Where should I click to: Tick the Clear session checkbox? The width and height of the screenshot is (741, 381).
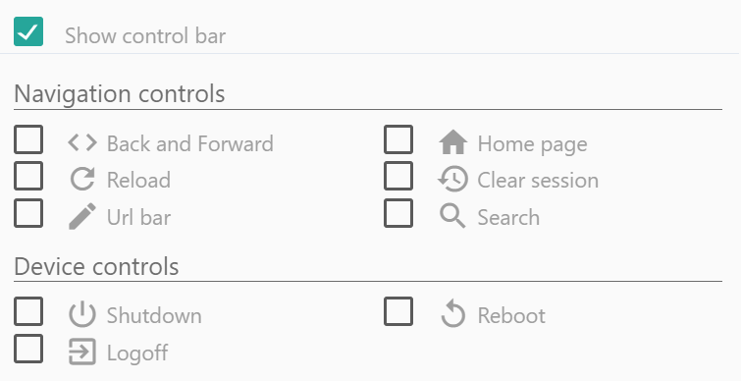click(x=398, y=176)
